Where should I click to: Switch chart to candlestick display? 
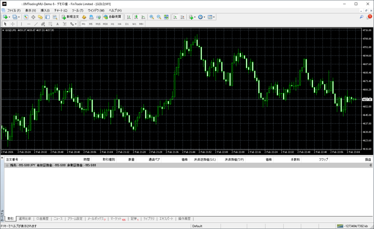click(x=136, y=17)
